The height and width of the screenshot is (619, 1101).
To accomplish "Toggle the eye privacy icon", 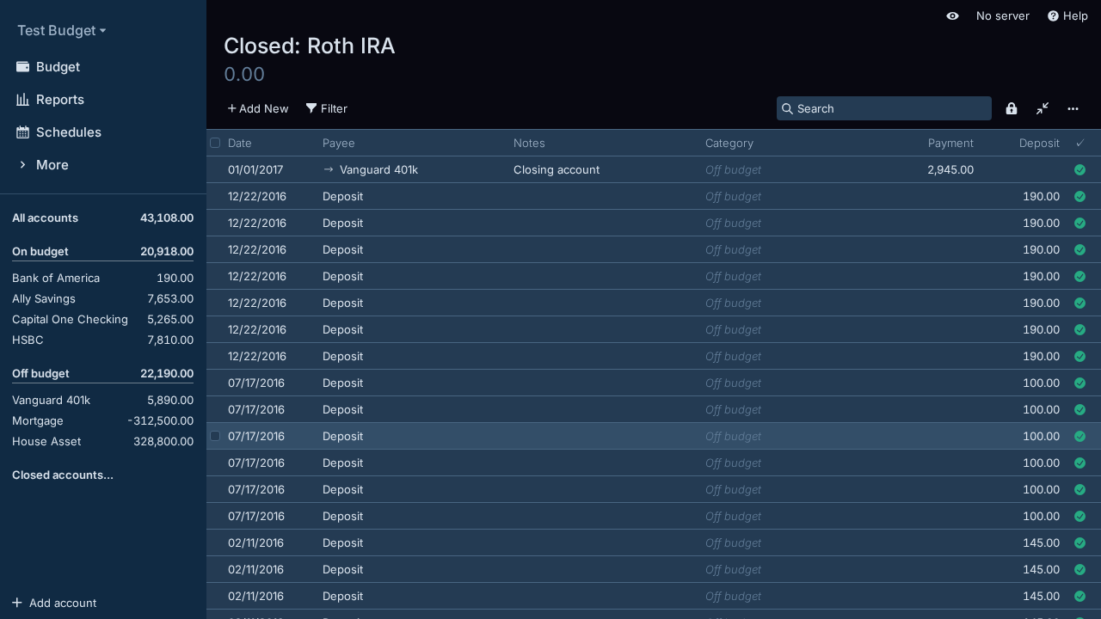I will pyautogui.click(x=952, y=16).
